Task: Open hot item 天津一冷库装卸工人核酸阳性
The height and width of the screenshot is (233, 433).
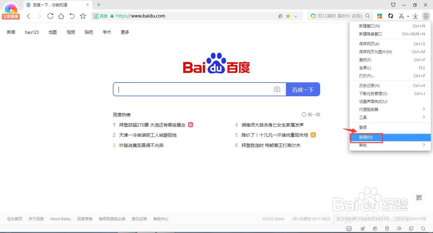Action: [x=148, y=135]
